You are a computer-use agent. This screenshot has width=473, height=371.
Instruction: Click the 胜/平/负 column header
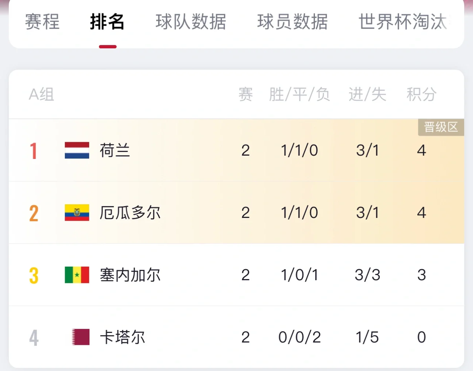click(x=300, y=94)
